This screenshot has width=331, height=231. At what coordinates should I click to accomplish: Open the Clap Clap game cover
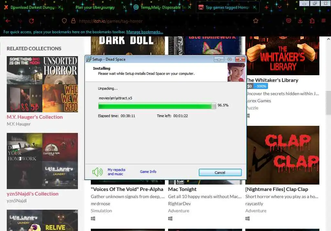tap(283, 155)
